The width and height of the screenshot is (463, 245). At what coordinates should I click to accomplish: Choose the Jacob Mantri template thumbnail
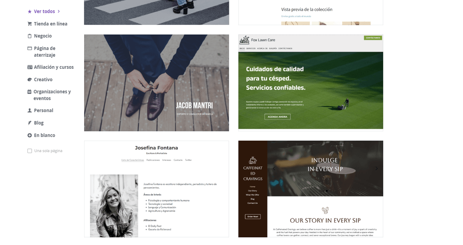pyautogui.click(x=157, y=83)
